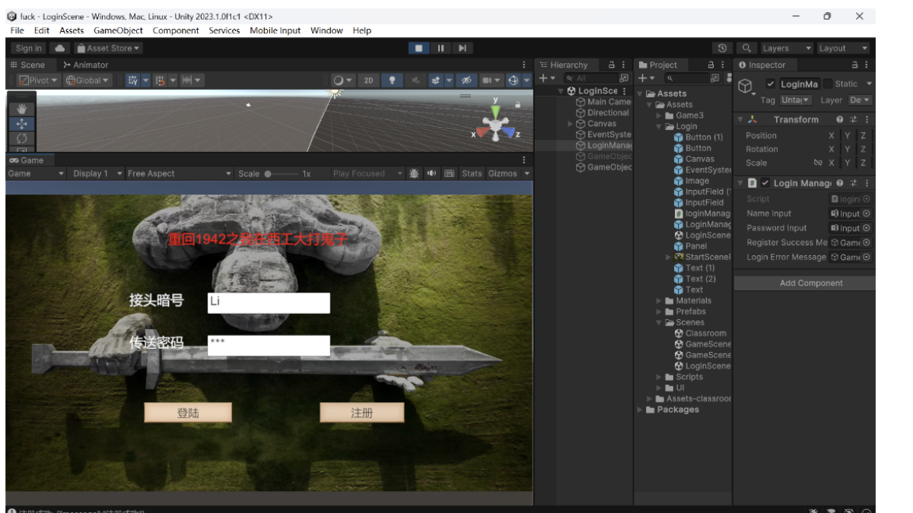
Task: Click the lock icon on Inspector panel
Action: click(854, 65)
